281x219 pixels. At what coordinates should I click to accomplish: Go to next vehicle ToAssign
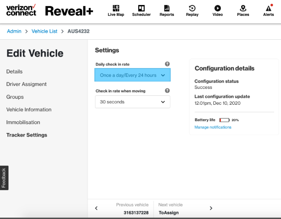pos(185,209)
